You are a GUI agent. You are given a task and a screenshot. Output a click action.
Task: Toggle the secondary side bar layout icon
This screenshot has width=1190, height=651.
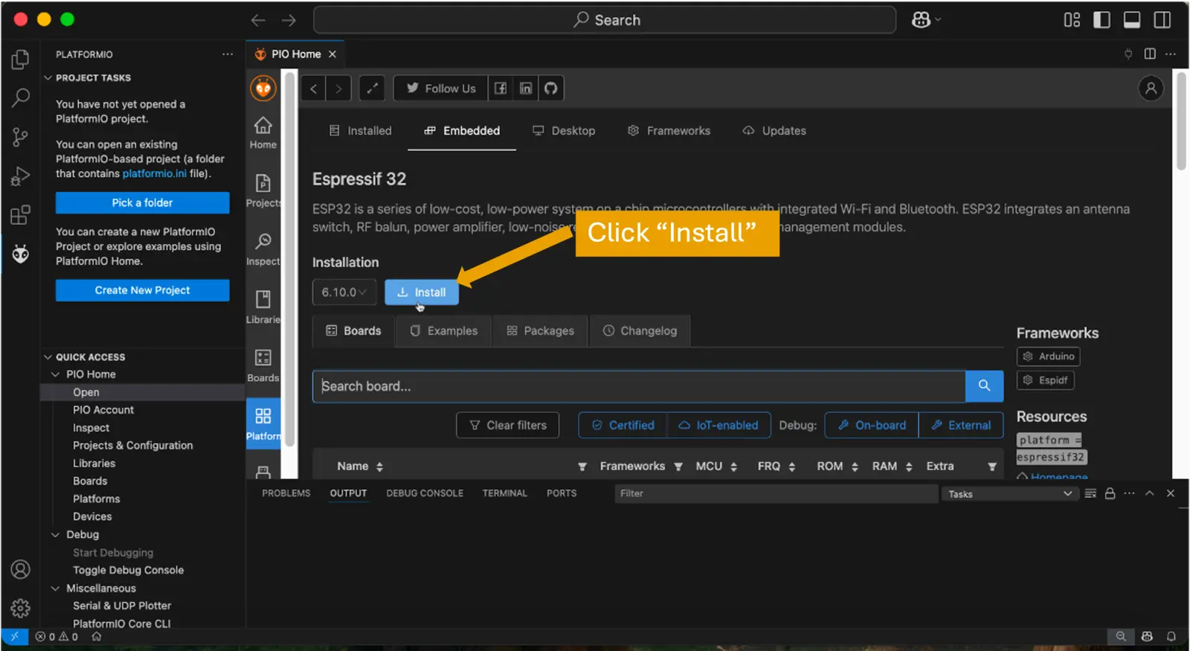[x=1162, y=20]
